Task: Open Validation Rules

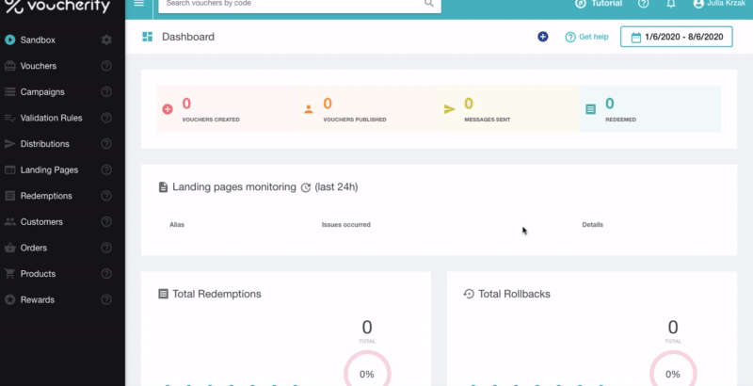Action: (x=52, y=118)
